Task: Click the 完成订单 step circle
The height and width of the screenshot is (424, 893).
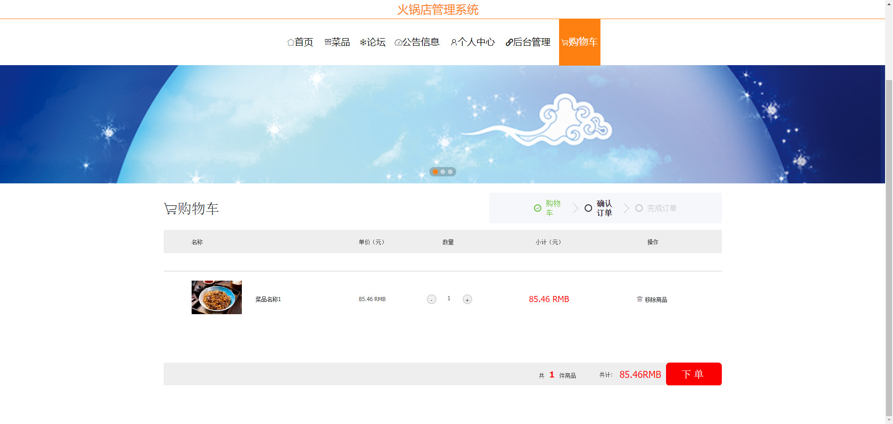Action: tap(639, 208)
